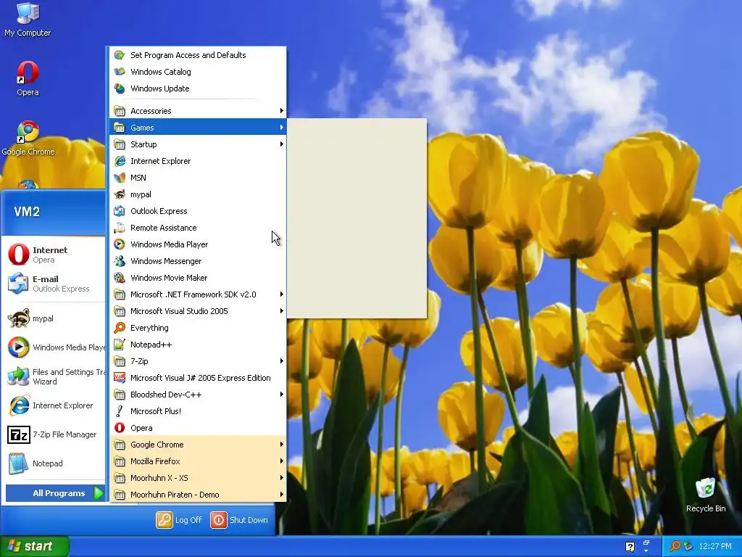Click the 7-Zip File Manager icon

(x=18, y=434)
